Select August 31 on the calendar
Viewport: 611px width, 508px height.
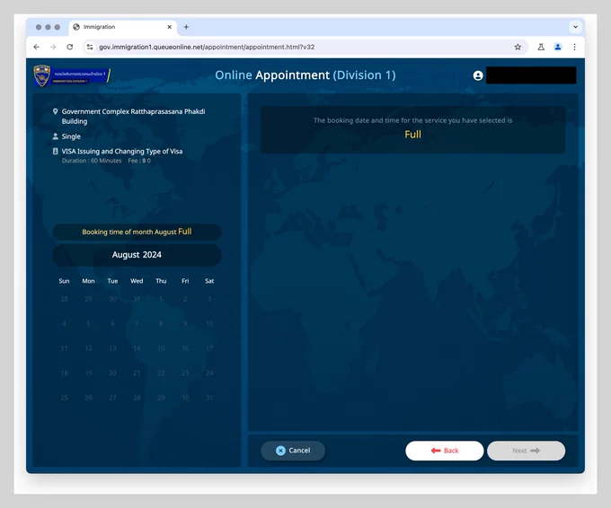coord(209,398)
